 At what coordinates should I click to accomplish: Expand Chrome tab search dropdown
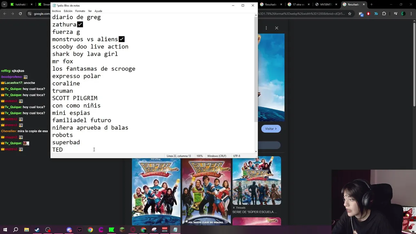(4, 5)
